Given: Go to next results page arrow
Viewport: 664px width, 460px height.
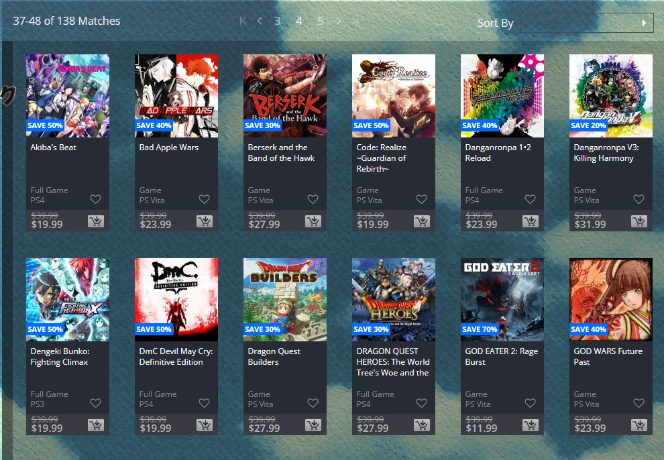Looking at the screenshot, I should click(339, 21).
